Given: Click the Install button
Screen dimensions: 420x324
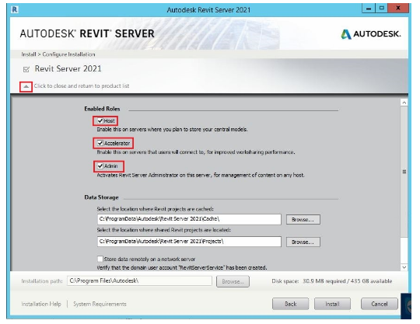Looking at the screenshot, I should tap(332, 304).
